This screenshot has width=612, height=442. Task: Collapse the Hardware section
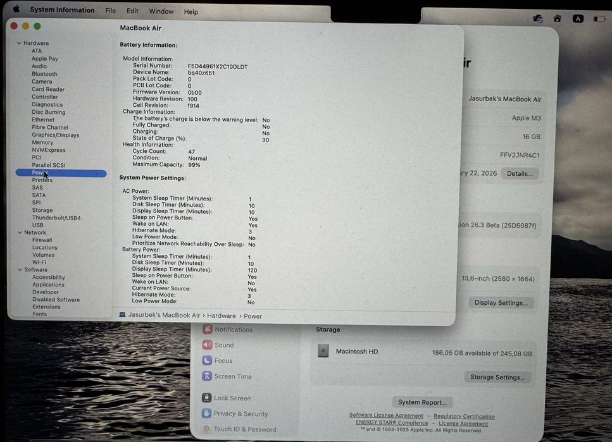(x=19, y=43)
